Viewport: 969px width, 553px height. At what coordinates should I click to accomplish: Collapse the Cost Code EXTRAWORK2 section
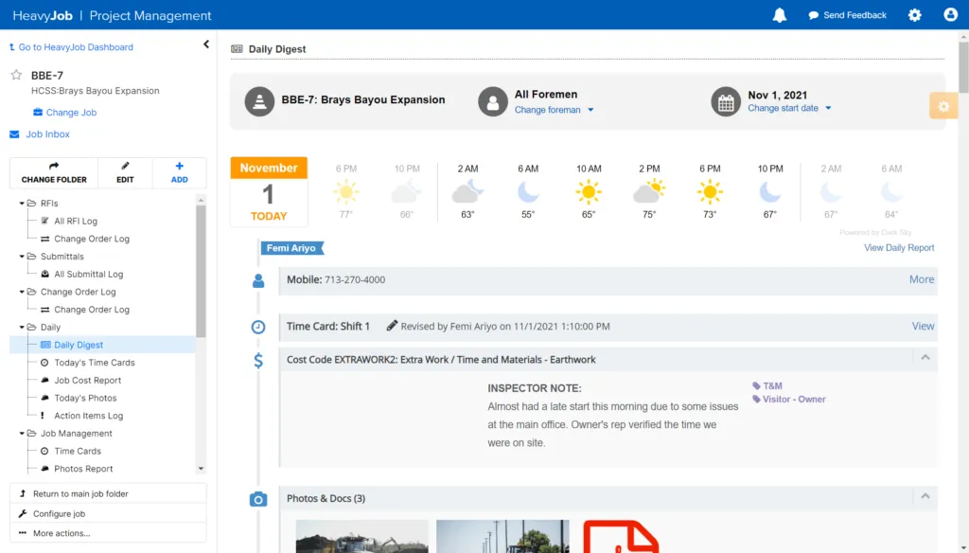pos(925,358)
